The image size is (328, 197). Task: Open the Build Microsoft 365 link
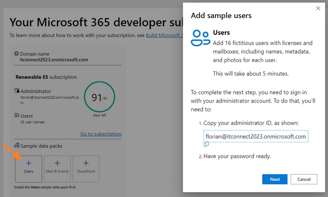click(164, 35)
